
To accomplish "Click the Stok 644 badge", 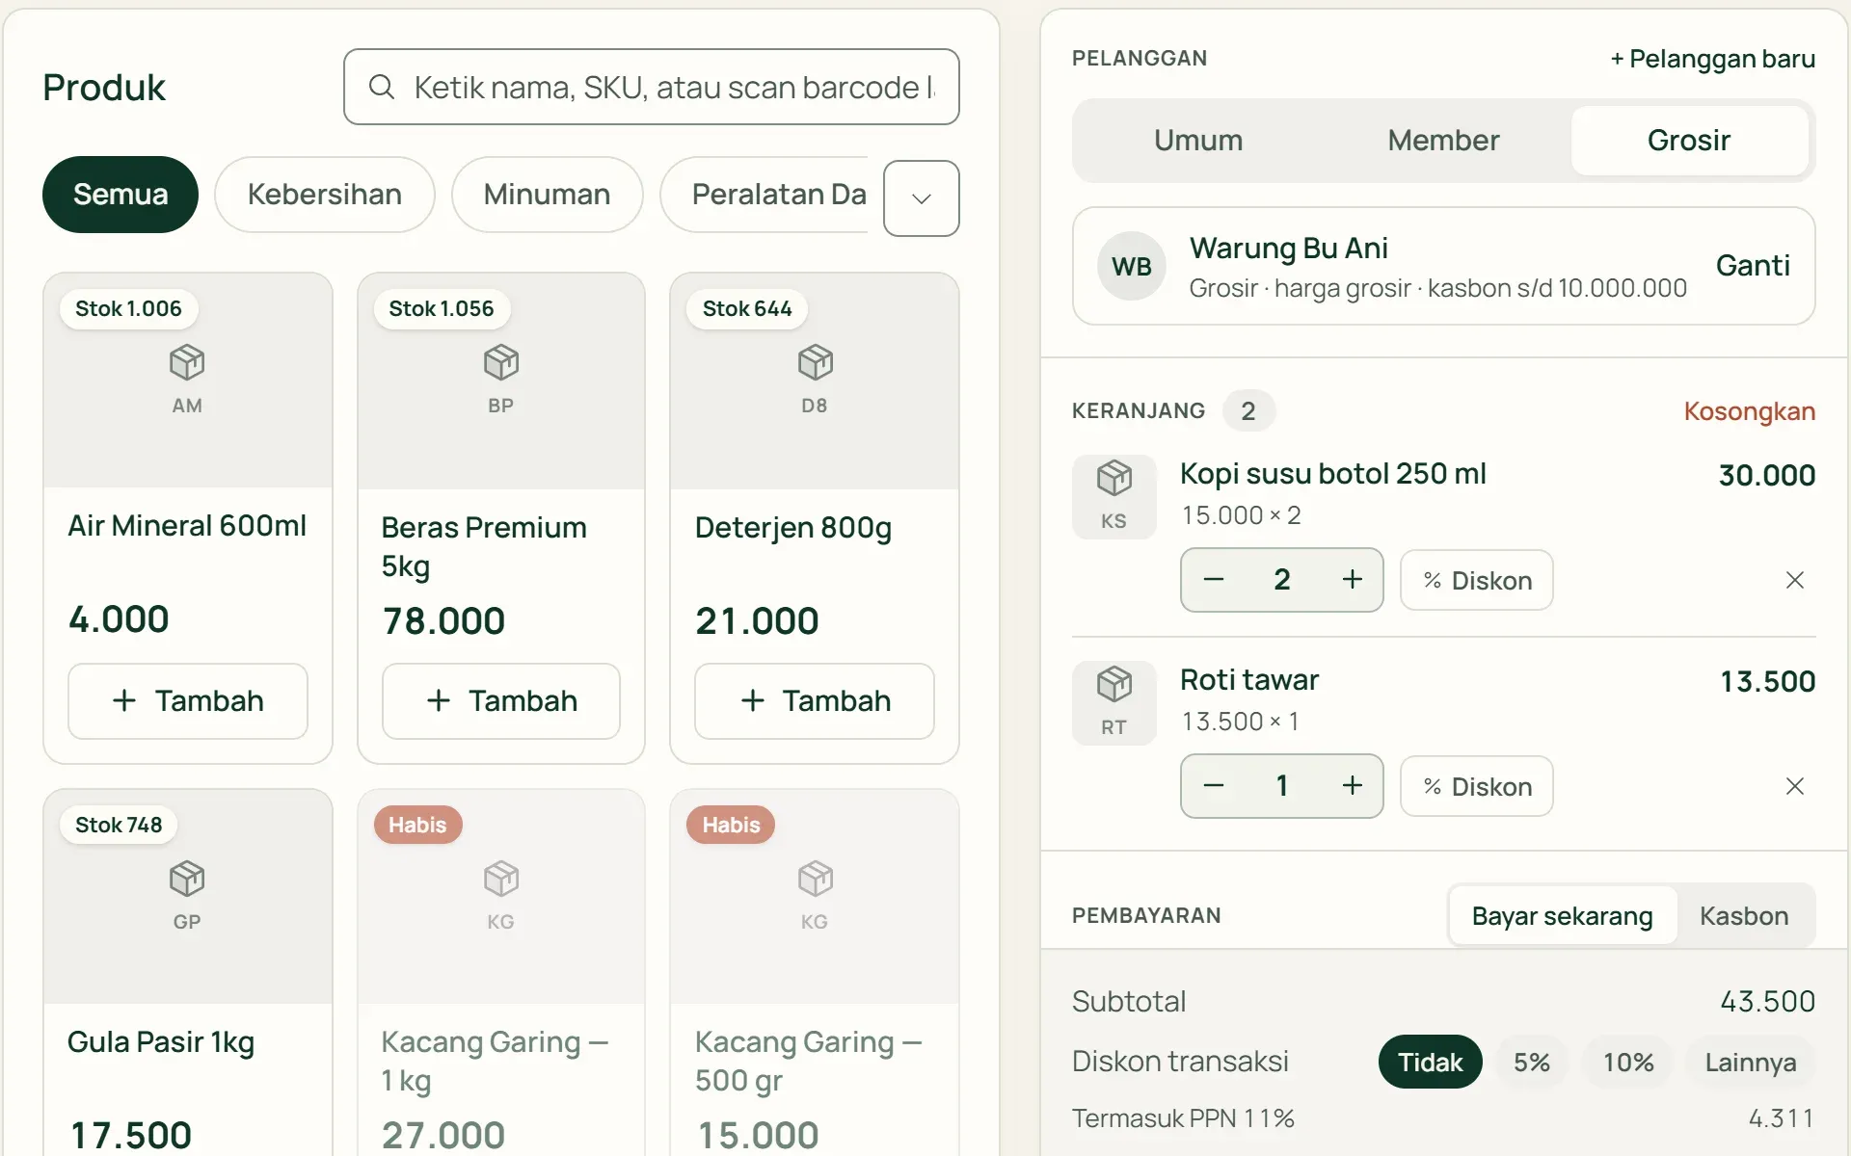I will 747,309.
